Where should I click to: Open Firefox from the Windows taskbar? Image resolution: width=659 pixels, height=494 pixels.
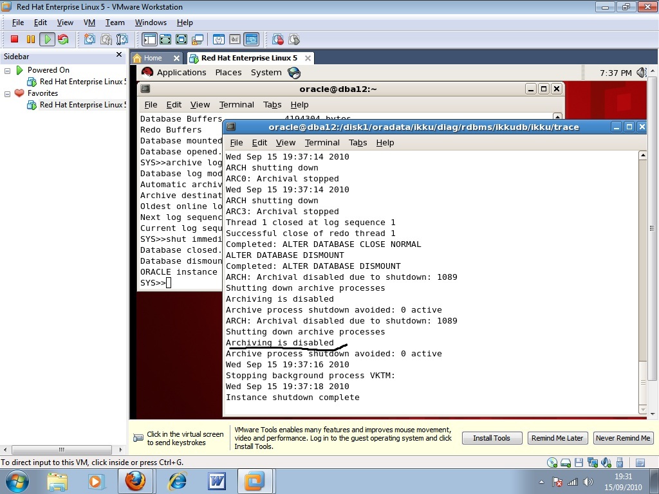coord(135,481)
